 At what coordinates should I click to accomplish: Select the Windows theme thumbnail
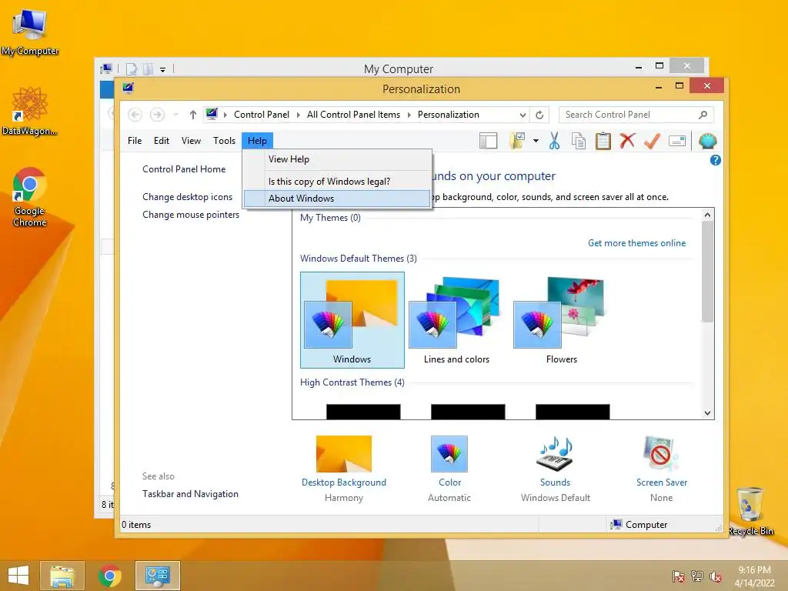click(352, 320)
